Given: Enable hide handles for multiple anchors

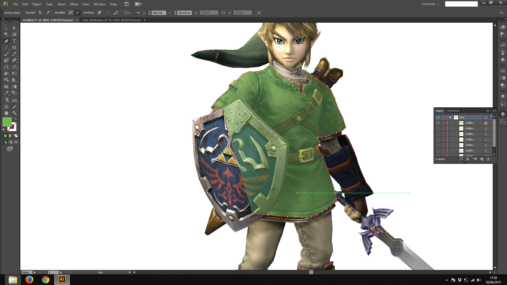Looking at the screenshot, I should coord(77,13).
